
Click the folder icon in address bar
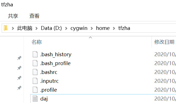coord(6,28)
